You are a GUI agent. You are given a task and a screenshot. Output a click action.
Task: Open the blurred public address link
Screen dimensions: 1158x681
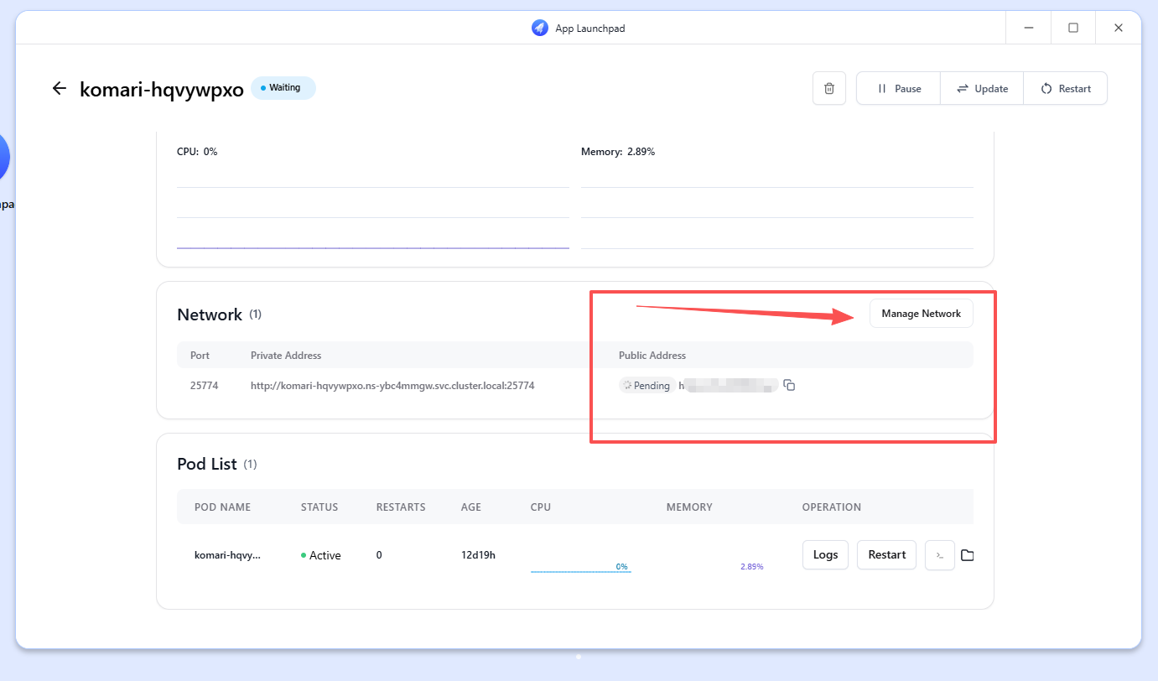click(730, 386)
